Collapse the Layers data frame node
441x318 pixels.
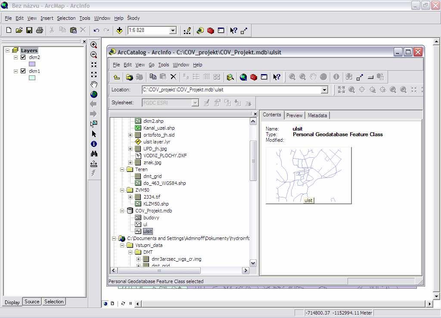point(8,50)
